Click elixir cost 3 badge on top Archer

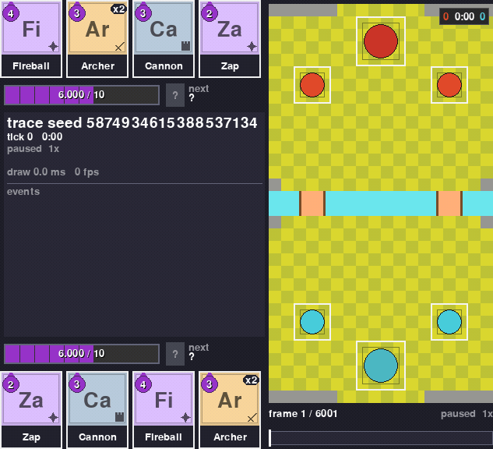(77, 13)
